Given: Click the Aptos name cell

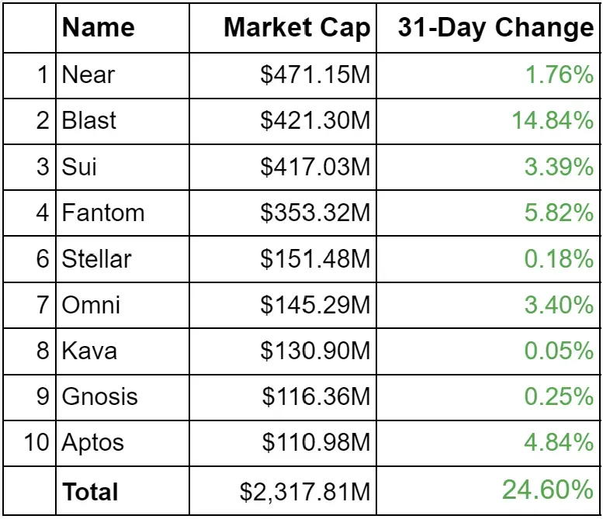Looking at the screenshot, I should tap(93, 443).
